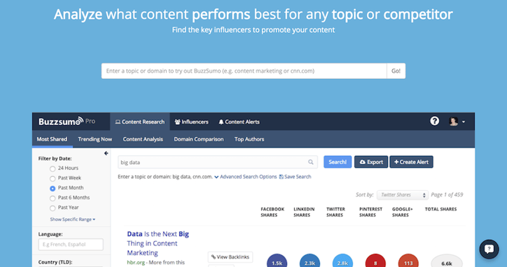
Task: Click the user profile avatar
Action: pos(454,122)
